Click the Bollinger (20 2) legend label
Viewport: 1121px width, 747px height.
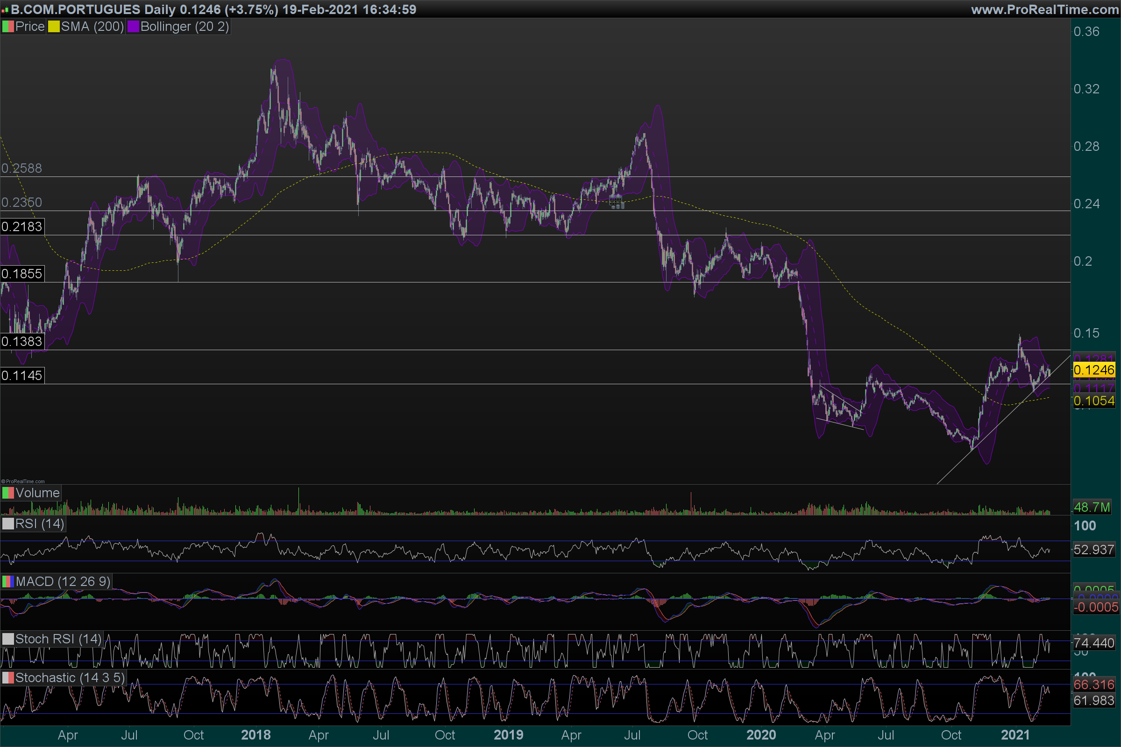(185, 27)
